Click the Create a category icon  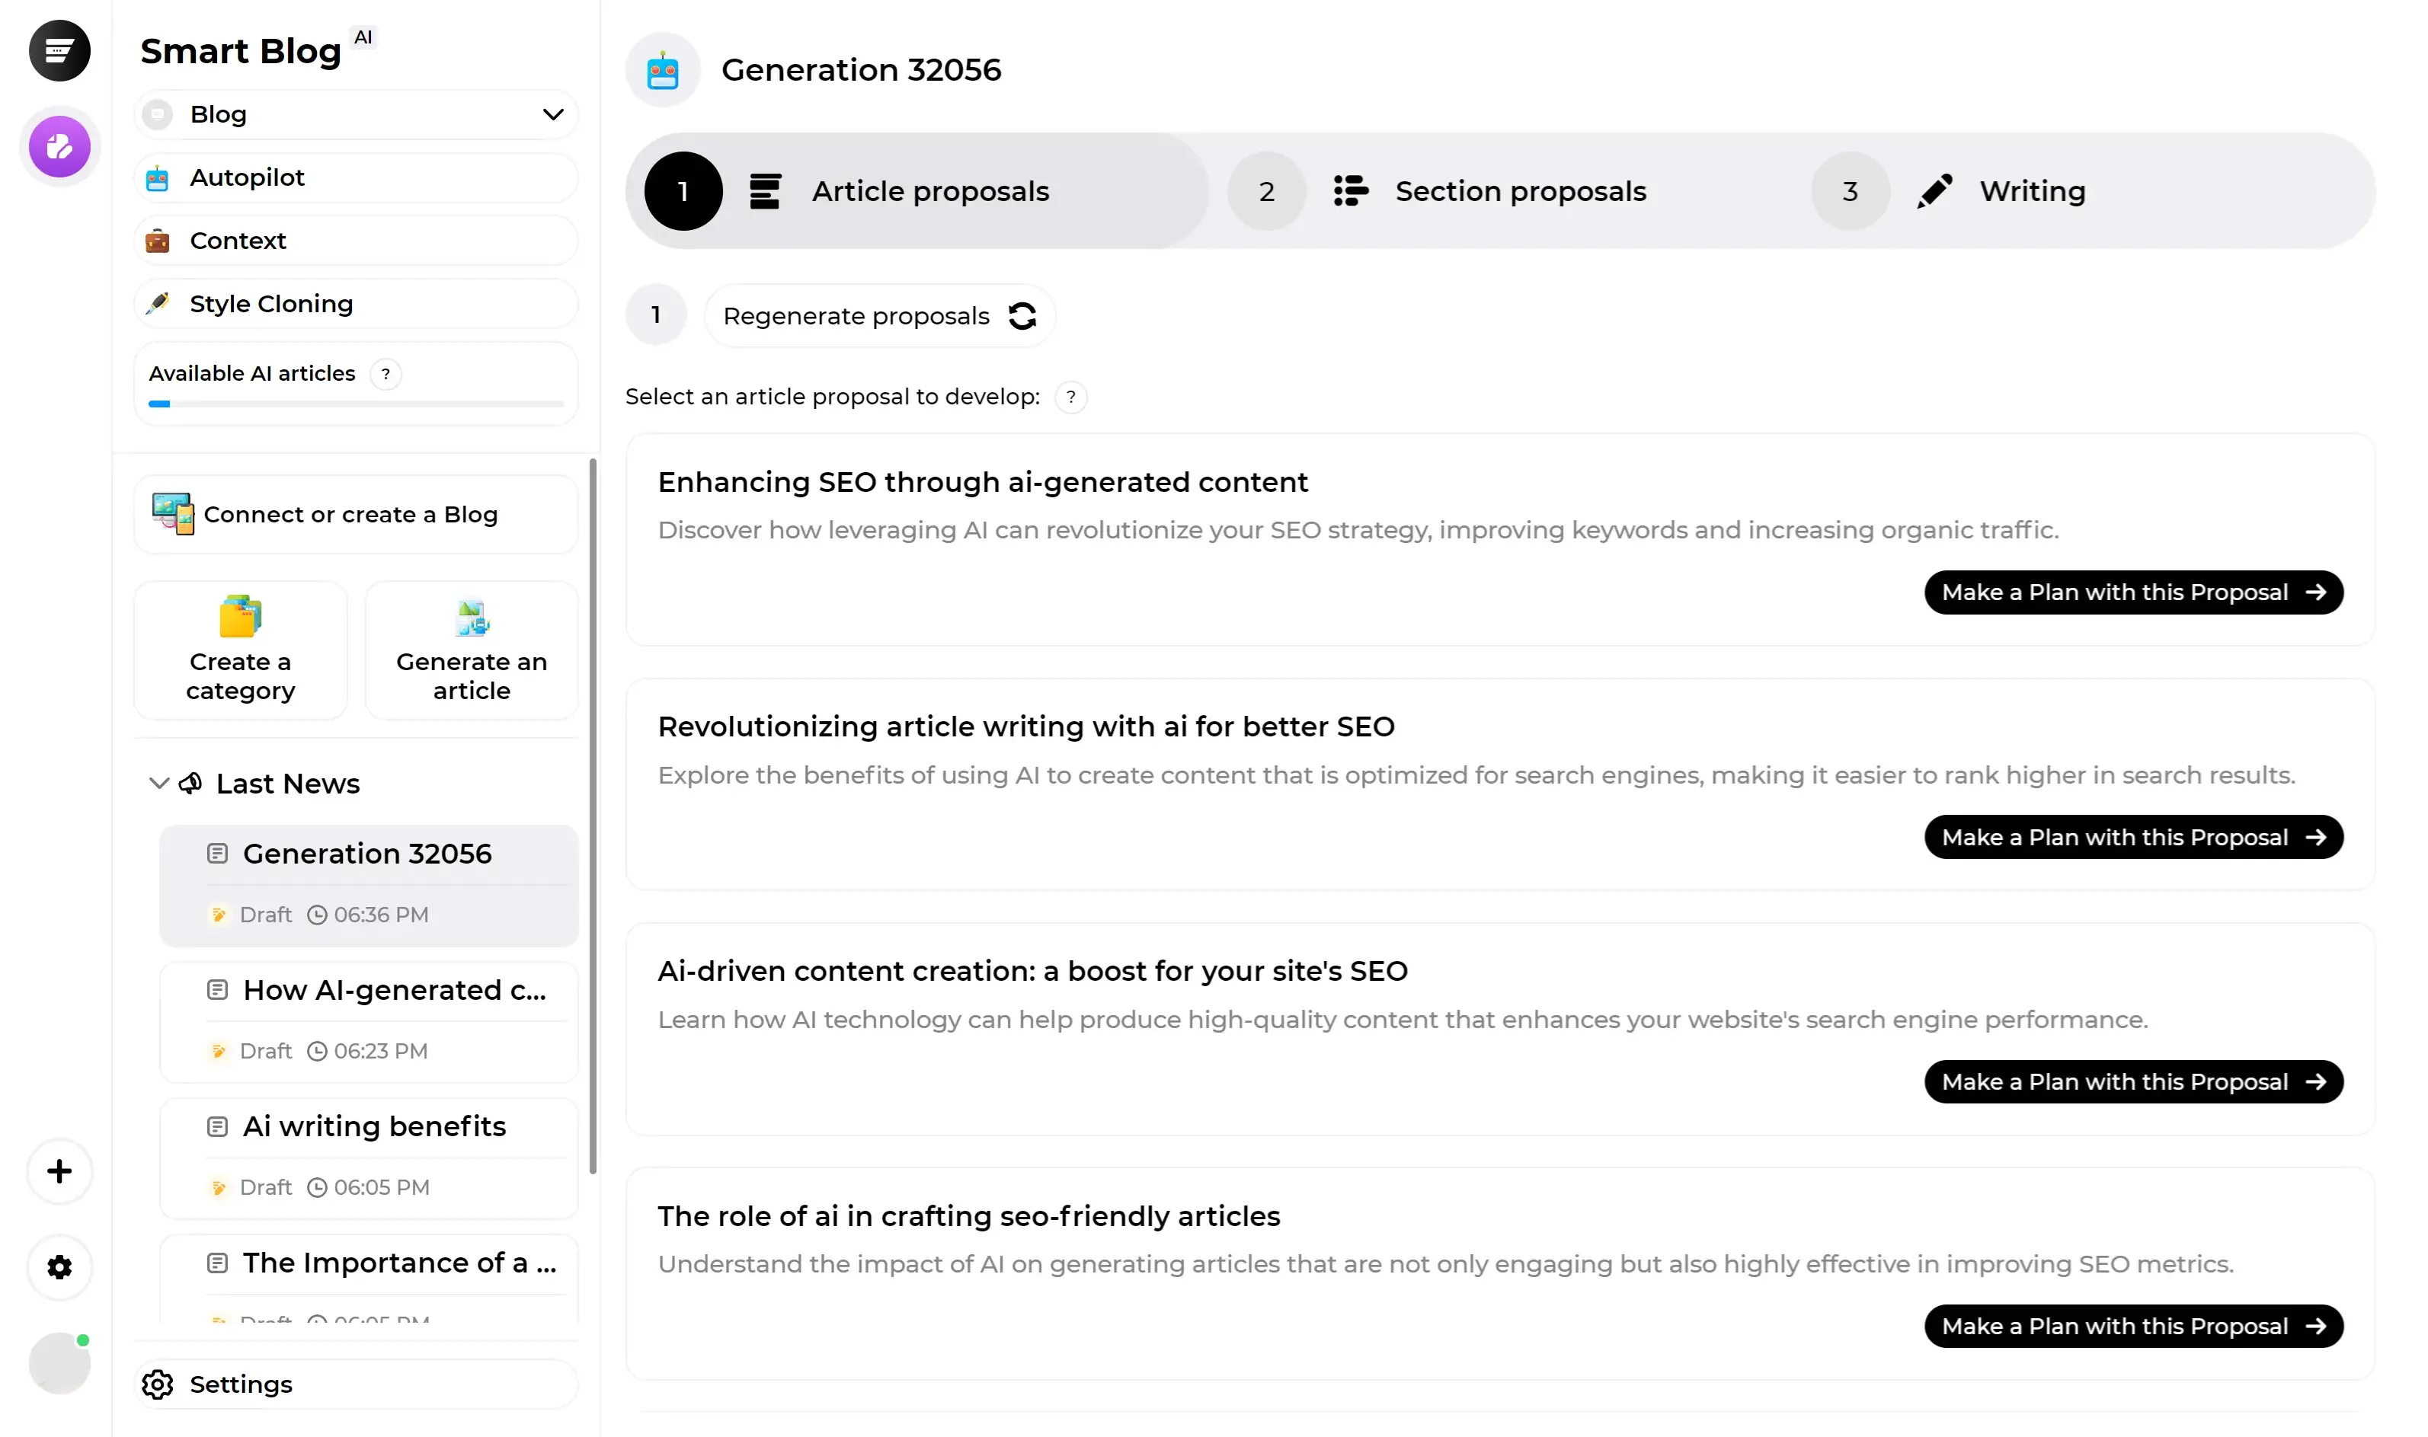(x=239, y=612)
